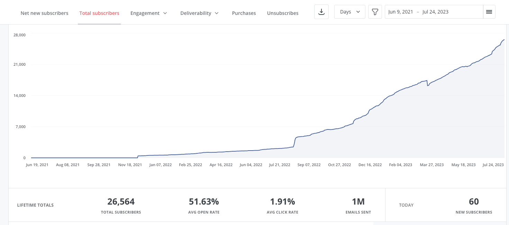This screenshot has height=225, width=509.
Task: Click the 14,000 y-axis label
Action: [20, 96]
